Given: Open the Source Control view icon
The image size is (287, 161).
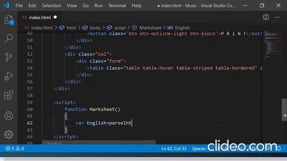Looking at the screenshot, I should pos(9,57).
